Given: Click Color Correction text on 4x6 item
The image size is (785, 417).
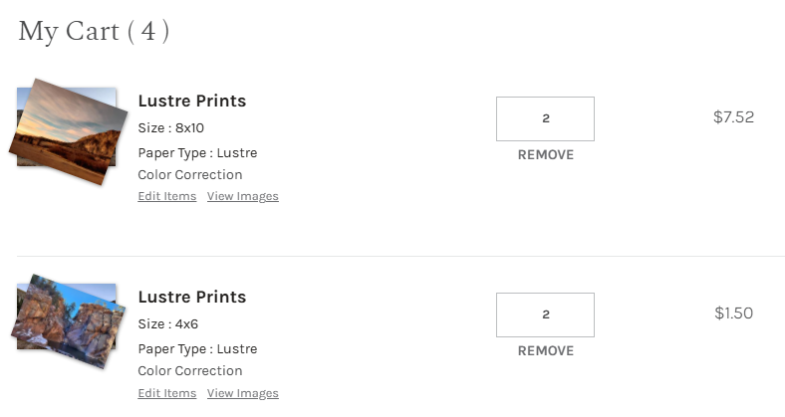Looking at the screenshot, I should (189, 371).
